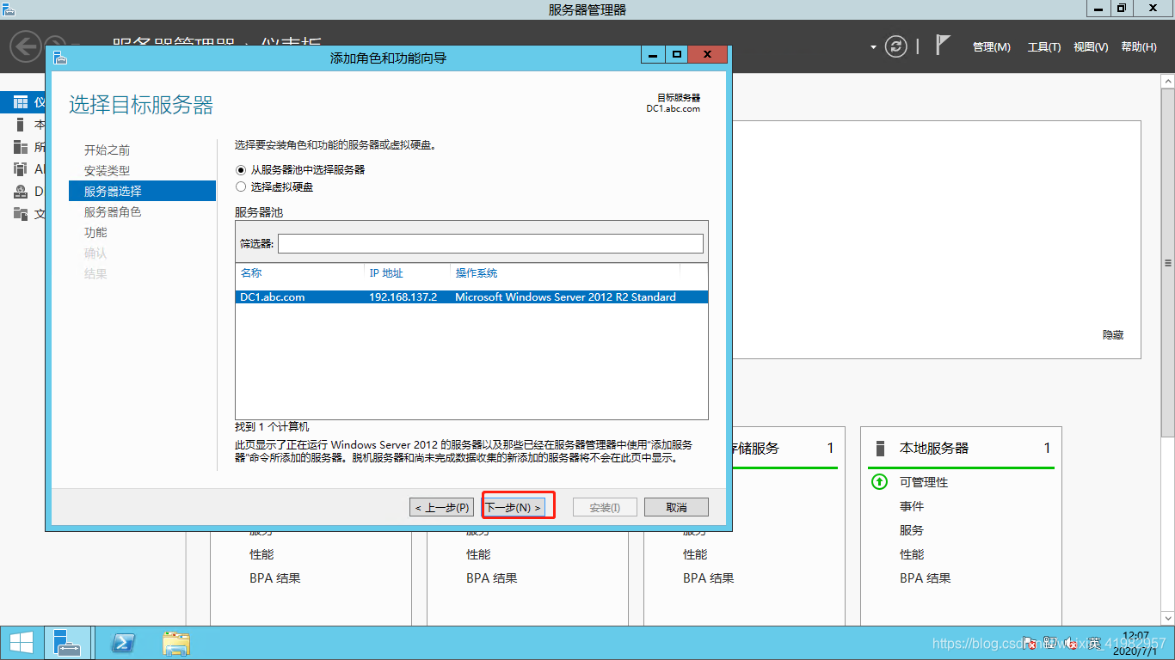Open the all servers icon in sidebar
Viewport: 1175px width, 660px height.
[21, 147]
